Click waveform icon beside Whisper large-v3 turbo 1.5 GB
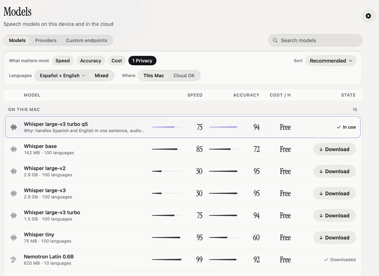Screen dimensions: 379x276 point(14,215)
